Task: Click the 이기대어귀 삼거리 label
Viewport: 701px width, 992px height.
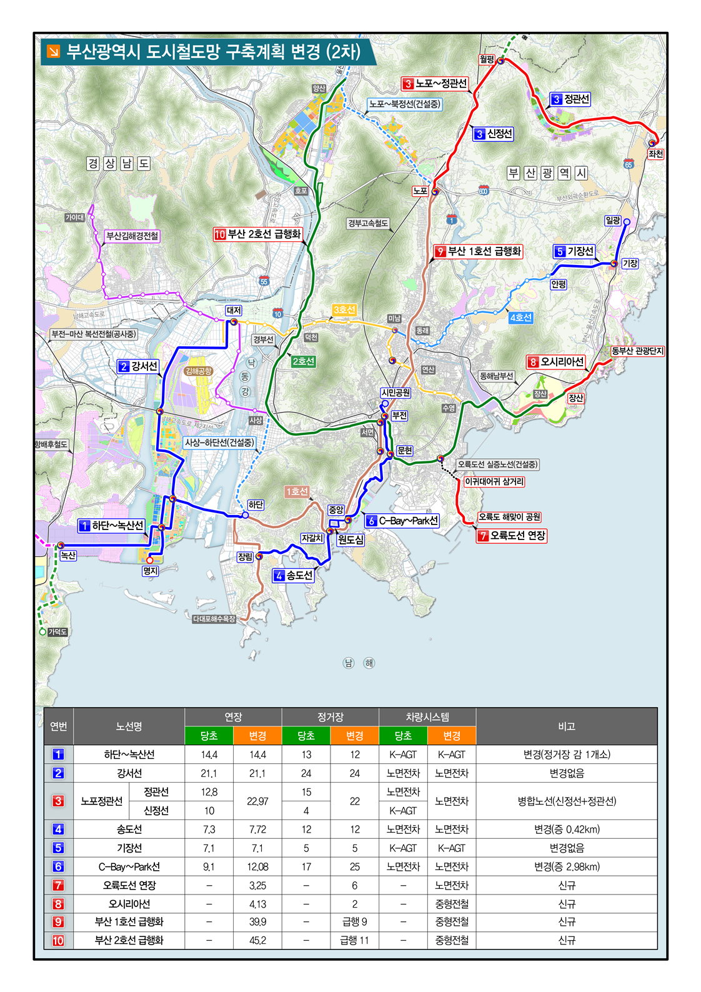Action: click(x=494, y=482)
